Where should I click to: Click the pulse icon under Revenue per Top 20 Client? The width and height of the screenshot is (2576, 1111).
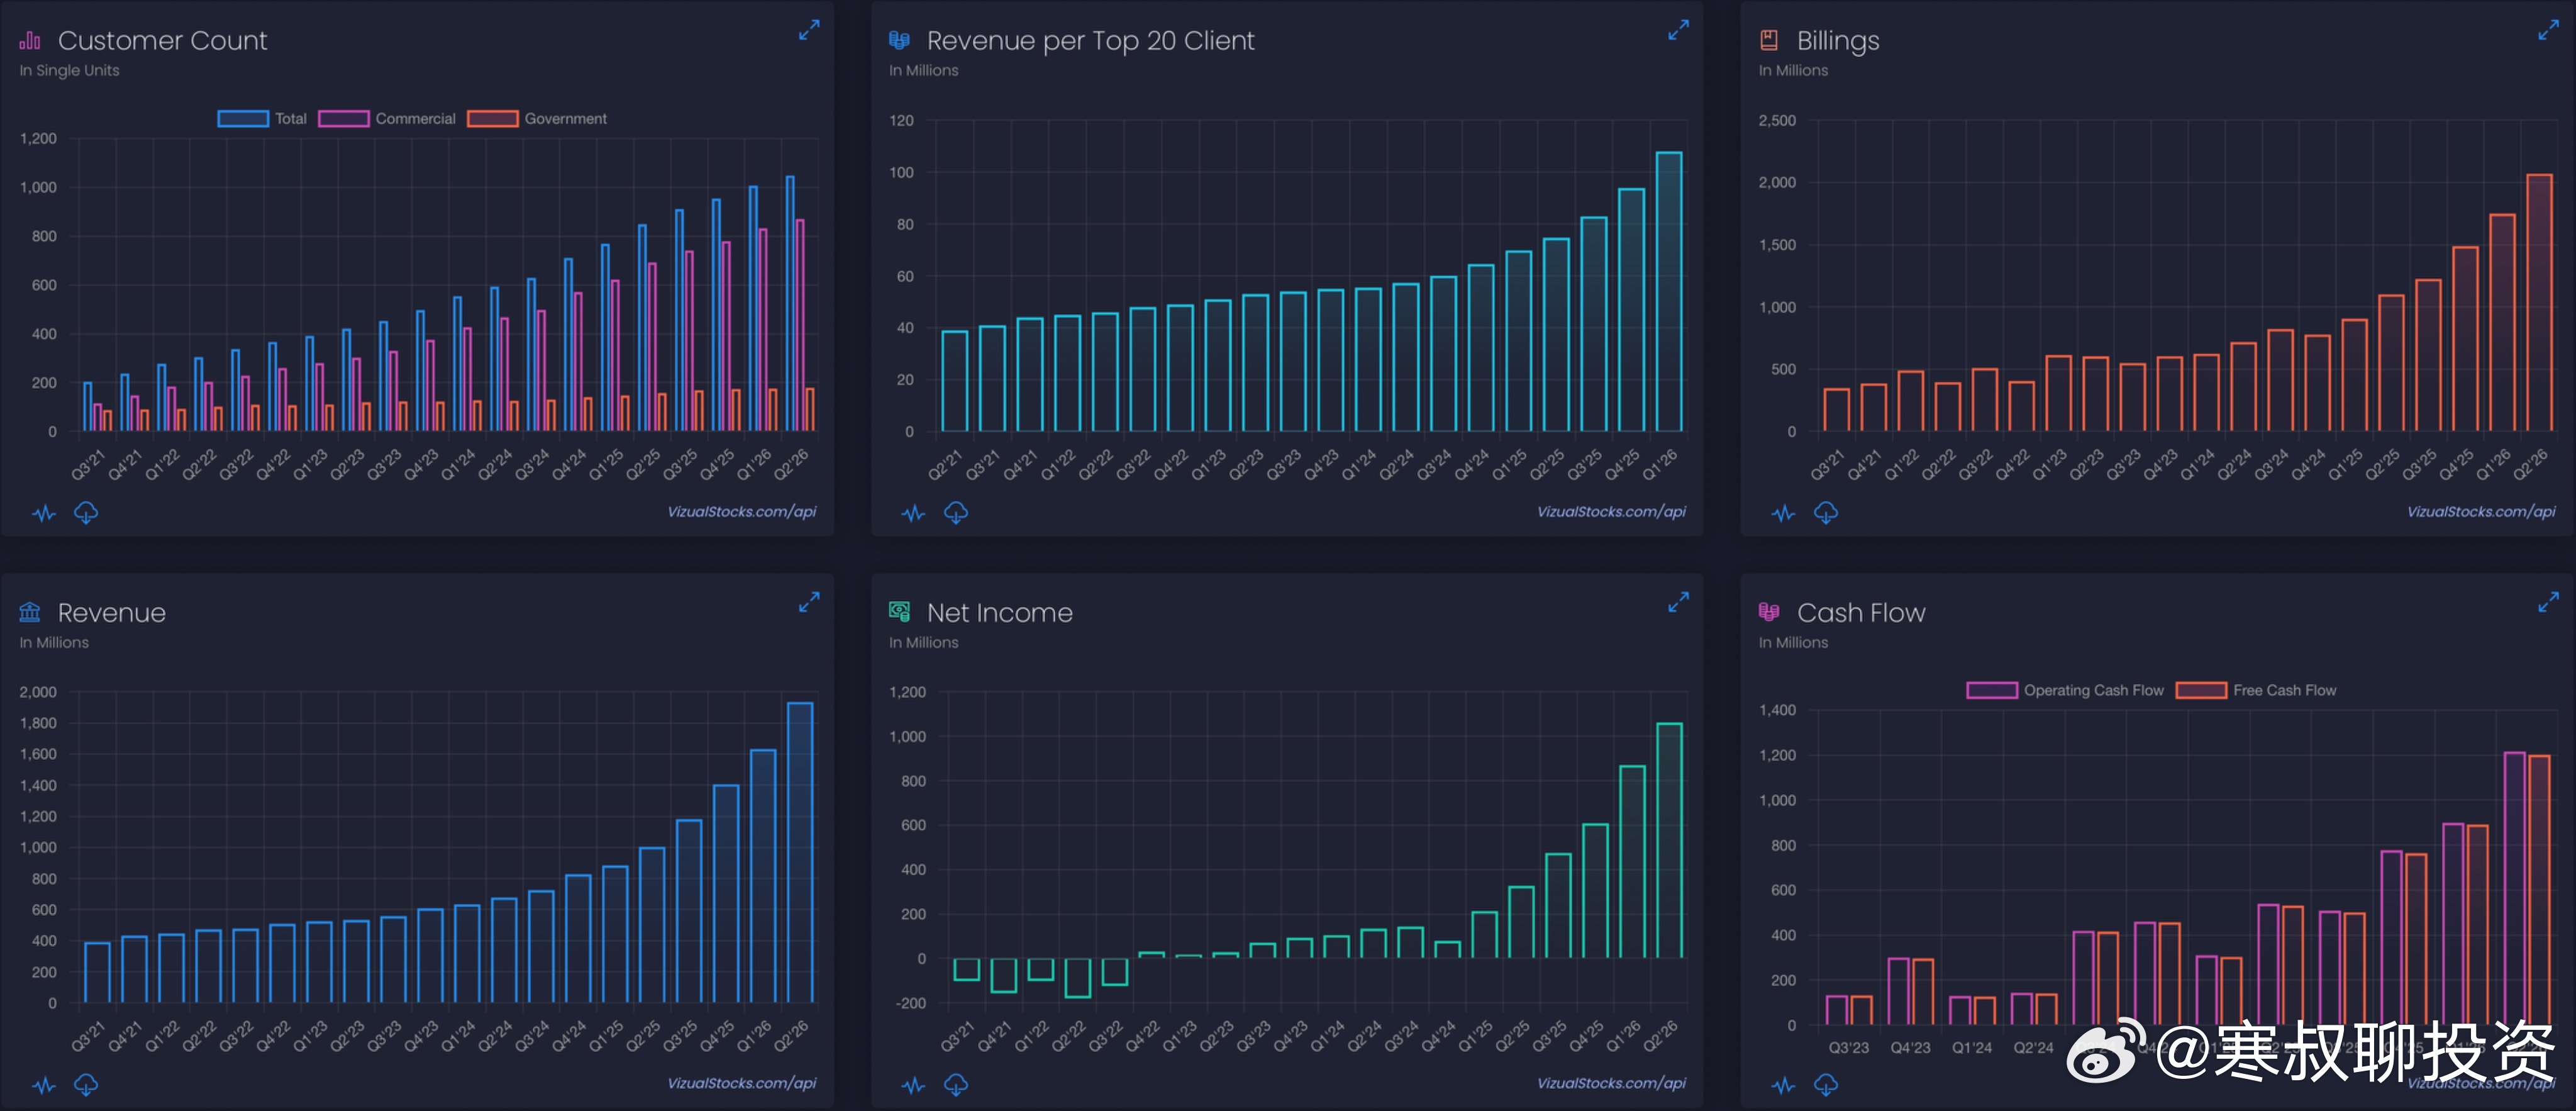913,513
